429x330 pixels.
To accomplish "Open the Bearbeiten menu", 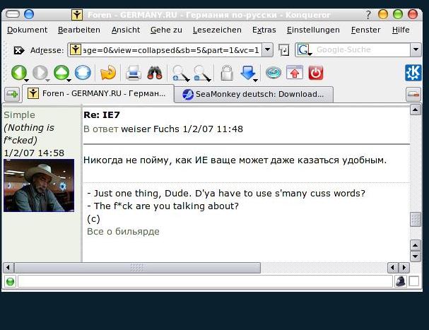I will click(x=78, y=30).
